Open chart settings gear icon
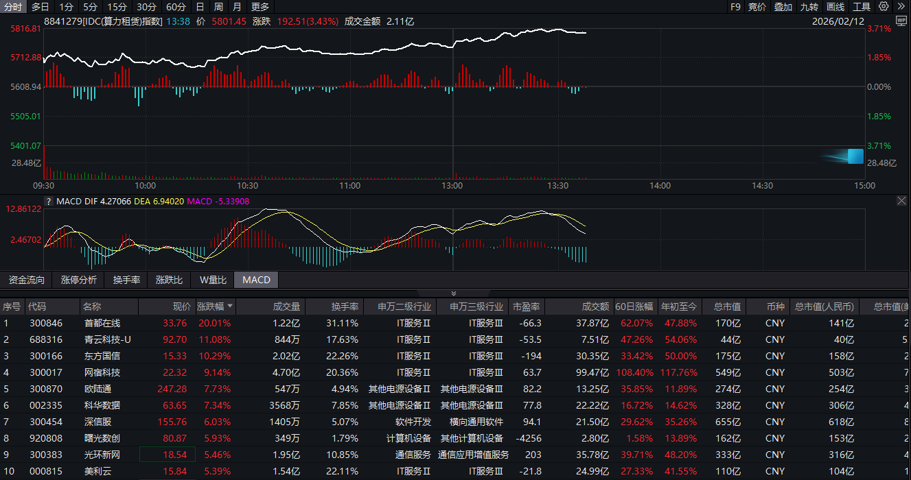The width and height of the screenshot is (911, 480). coord(884,7)
